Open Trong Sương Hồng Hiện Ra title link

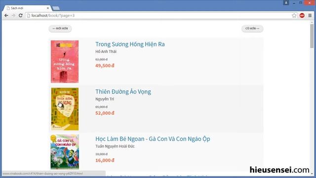(x=130, y=44)
